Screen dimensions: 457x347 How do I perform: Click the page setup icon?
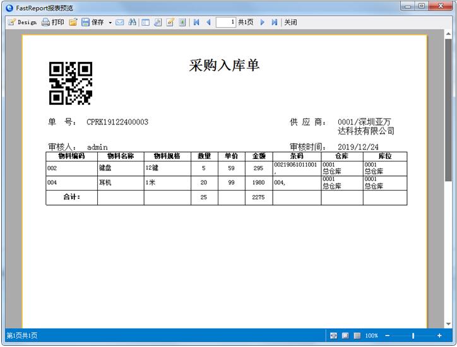[158, 22]
